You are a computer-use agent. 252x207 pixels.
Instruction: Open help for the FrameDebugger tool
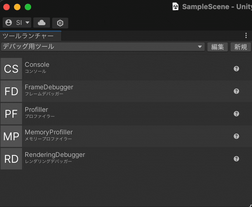coord(236,91)
